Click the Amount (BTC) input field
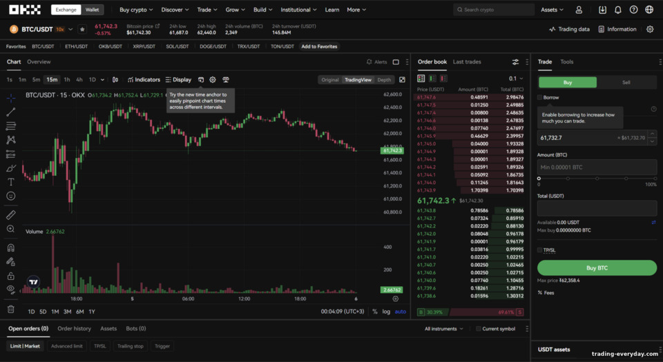 click(x=597, y=167)
